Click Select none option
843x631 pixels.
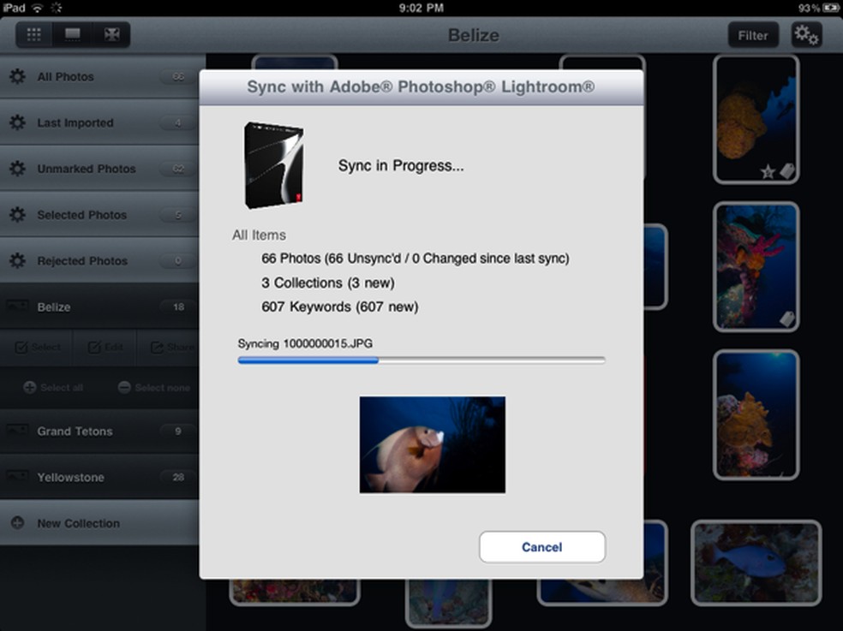(154, 388)
